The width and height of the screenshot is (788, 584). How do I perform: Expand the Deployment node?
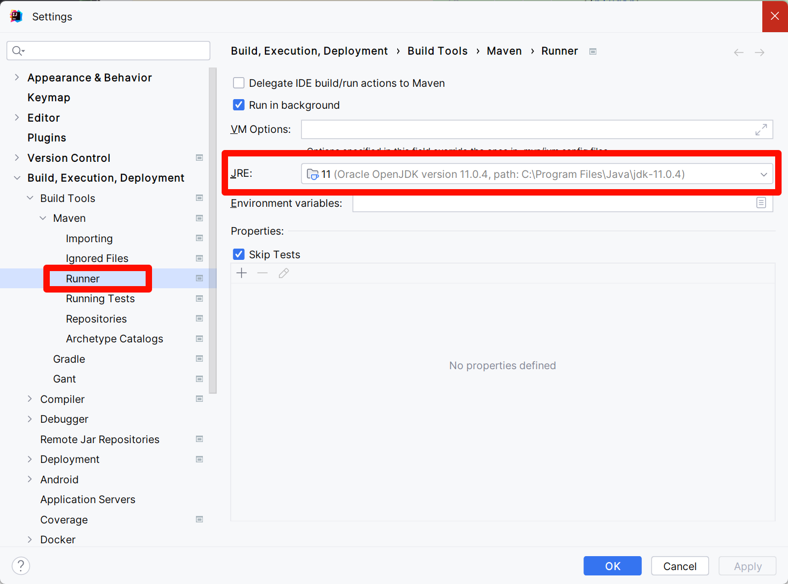[x=30, y=459]
